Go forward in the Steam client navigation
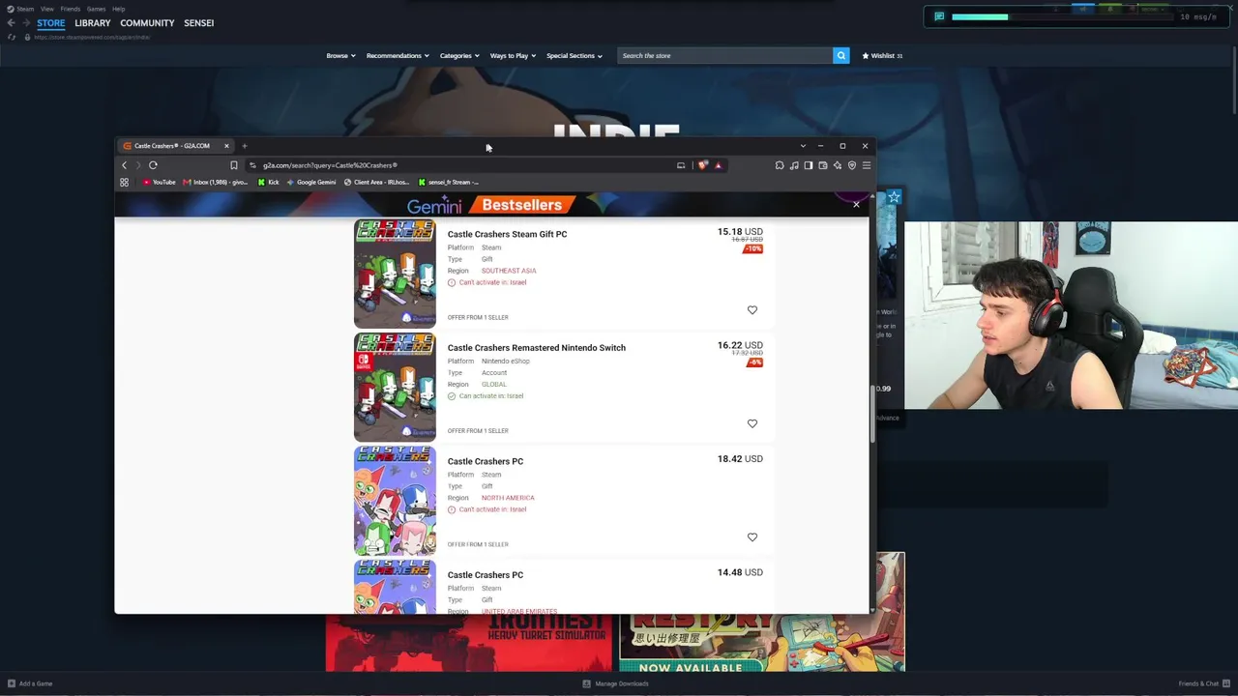 tap(25, 22)
